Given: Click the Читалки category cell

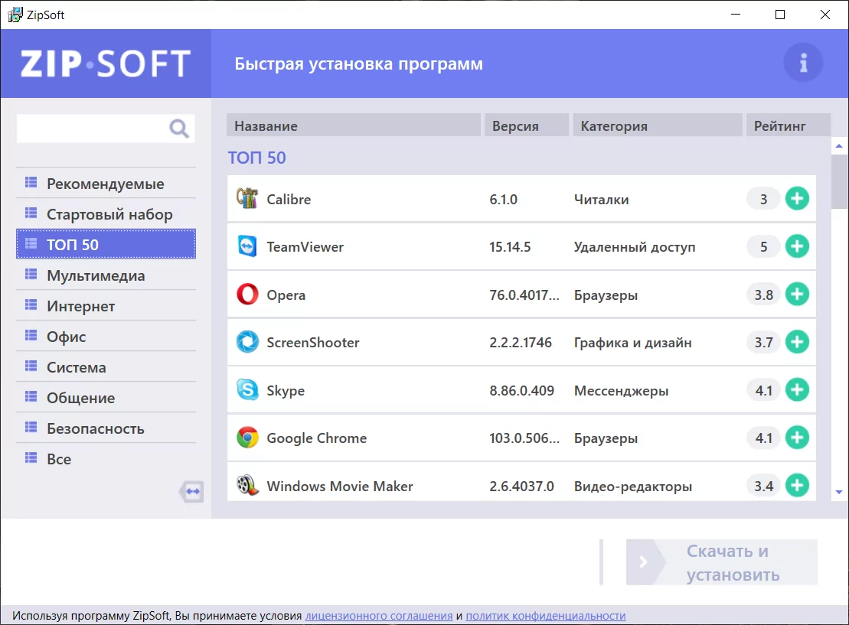Looking at the screenshot, I should point(601,200).
